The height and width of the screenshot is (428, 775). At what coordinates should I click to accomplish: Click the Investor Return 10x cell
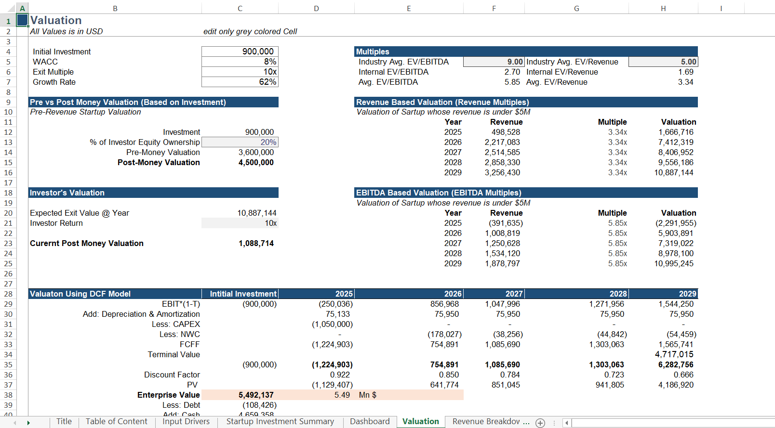click(x=240, y=223)
